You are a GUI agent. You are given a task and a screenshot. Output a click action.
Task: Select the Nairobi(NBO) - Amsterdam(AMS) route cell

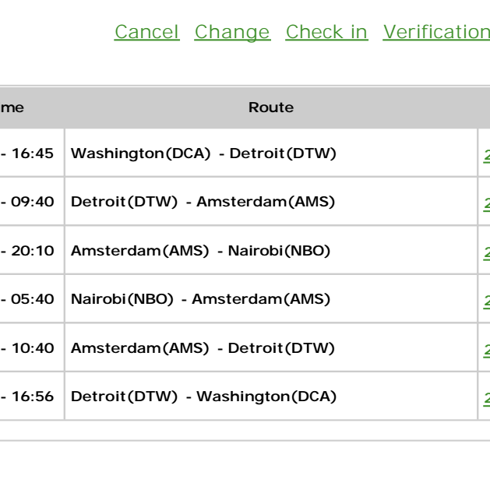(271, 298)
